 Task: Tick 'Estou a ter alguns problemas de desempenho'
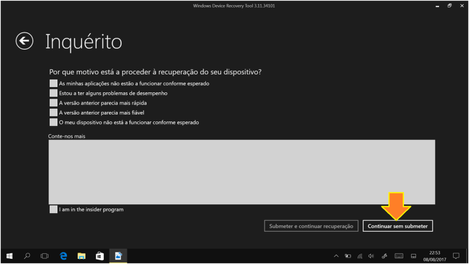[53, 93]
